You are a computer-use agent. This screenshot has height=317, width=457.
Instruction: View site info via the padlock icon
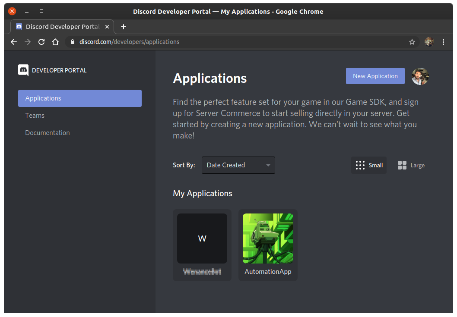coord(73,42)
